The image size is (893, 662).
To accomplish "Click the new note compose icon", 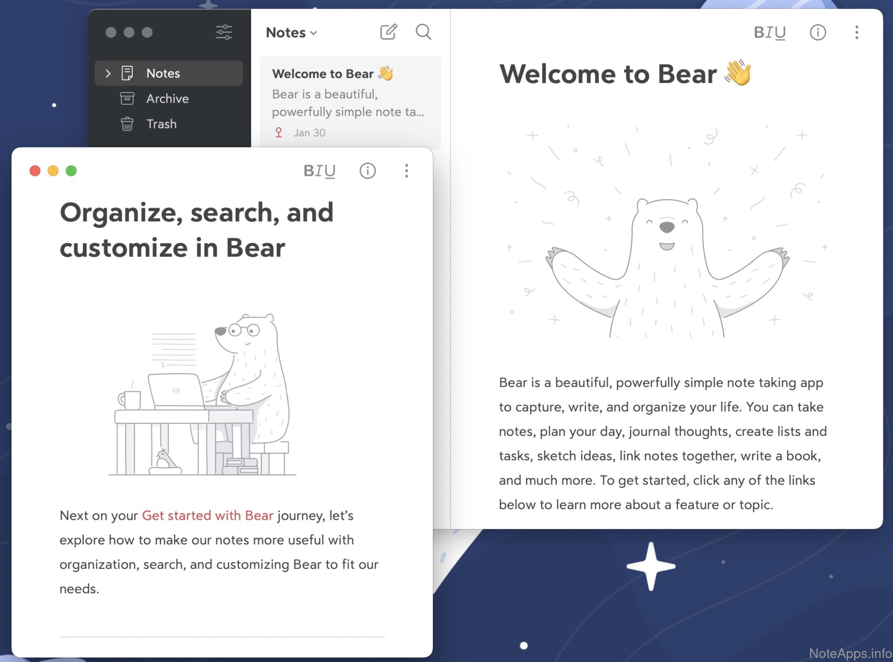I will (x=388, y=32).
